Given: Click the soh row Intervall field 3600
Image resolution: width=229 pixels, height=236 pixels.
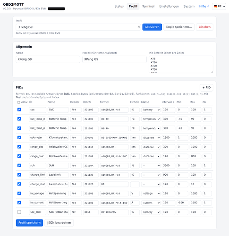Looking at the screenshot, I should [169, 166].
